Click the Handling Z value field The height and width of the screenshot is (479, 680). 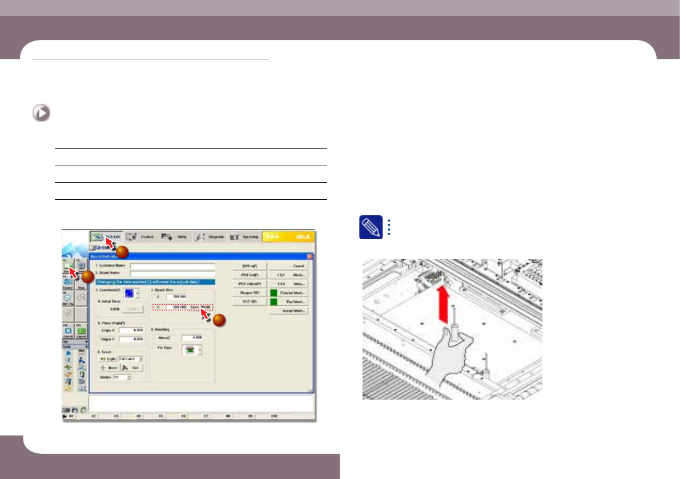click(192, 337)
